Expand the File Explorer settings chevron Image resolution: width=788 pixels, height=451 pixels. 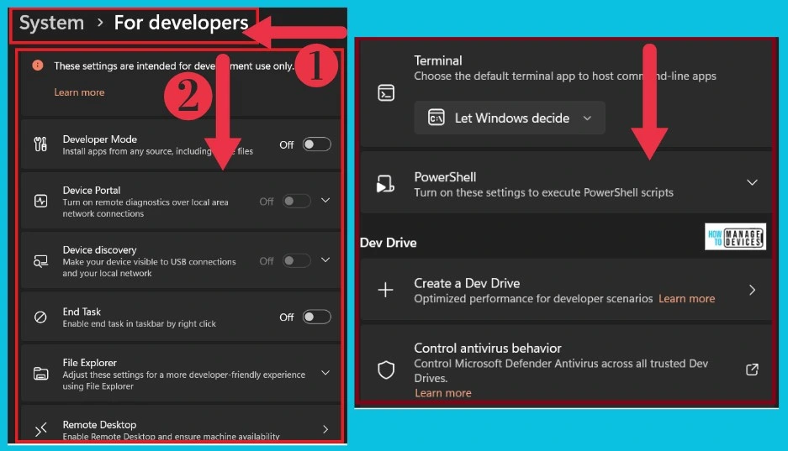[325, 373]
